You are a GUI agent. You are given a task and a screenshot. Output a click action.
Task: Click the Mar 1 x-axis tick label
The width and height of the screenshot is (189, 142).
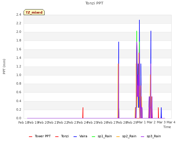(141, 122)
